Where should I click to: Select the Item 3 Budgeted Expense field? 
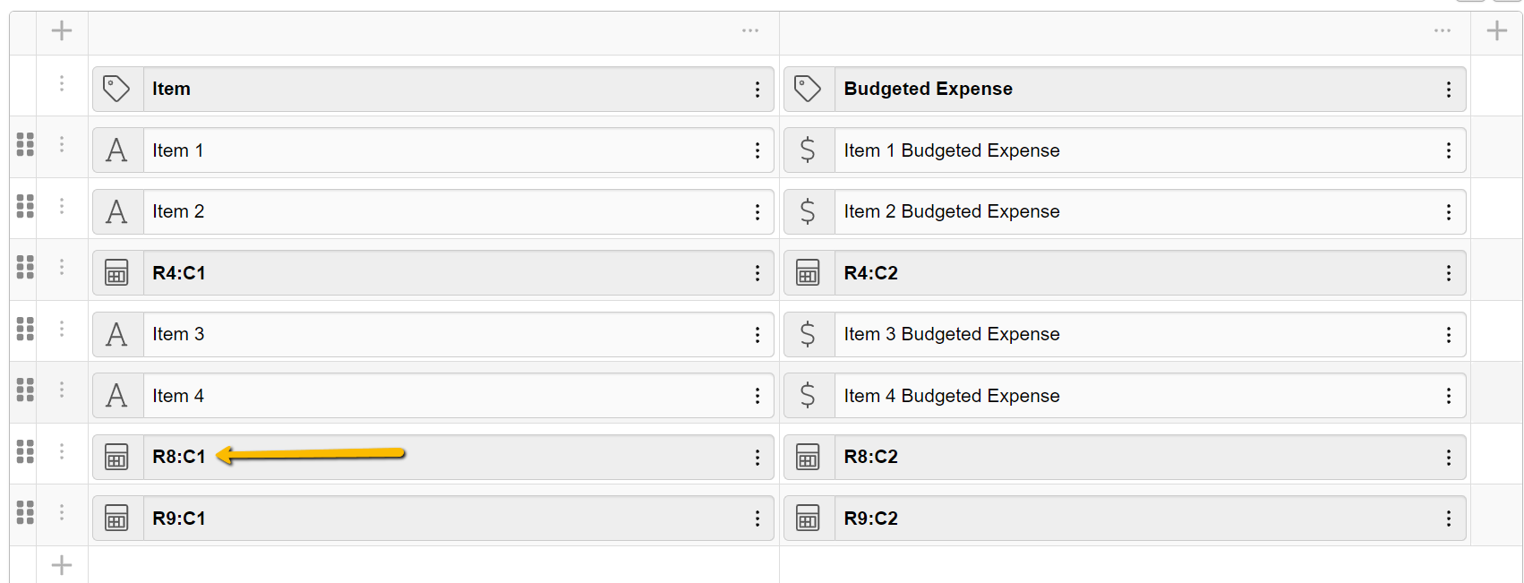1137,335
